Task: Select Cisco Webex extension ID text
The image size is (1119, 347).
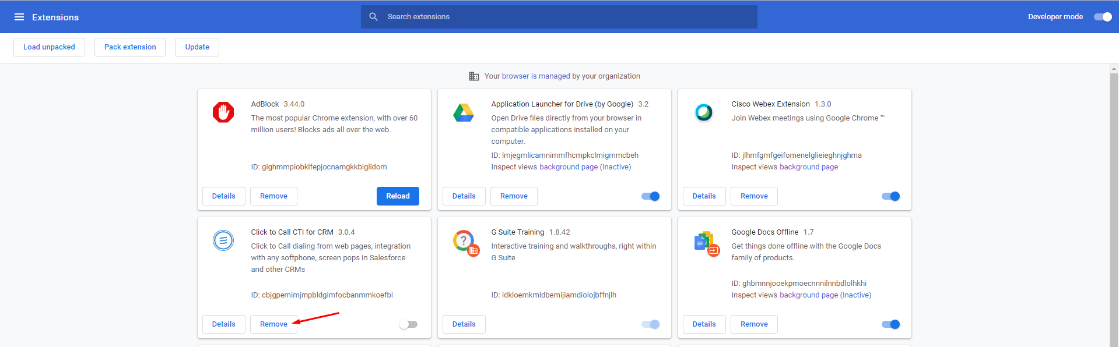Action: click(x=797, y=155)
